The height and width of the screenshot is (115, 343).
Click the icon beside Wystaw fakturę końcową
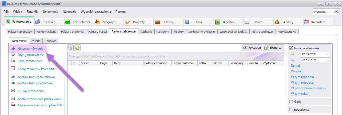[13, 83]
